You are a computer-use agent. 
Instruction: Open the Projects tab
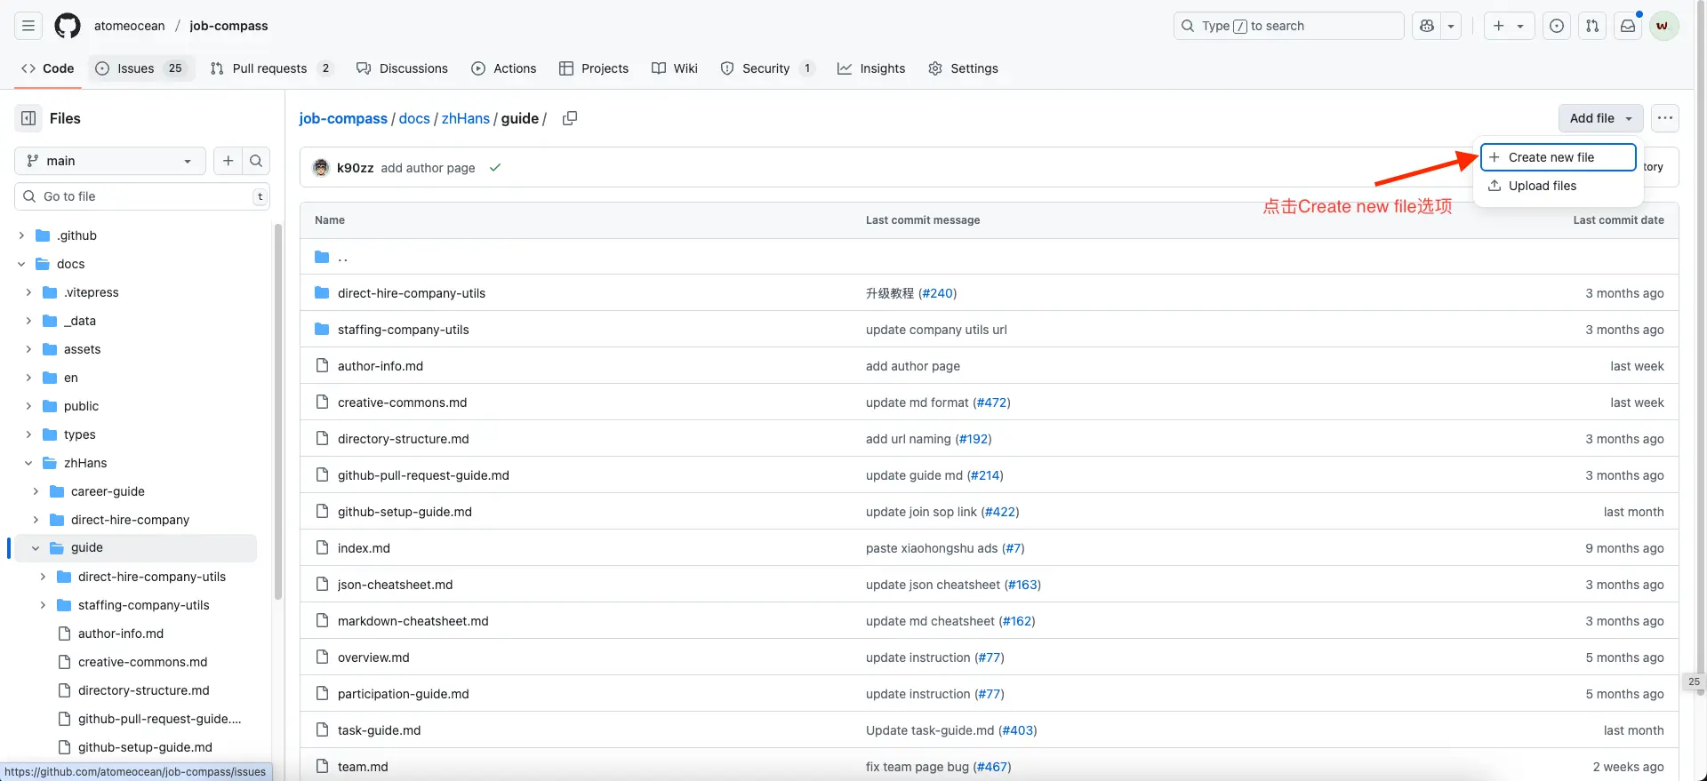[594, 68]
